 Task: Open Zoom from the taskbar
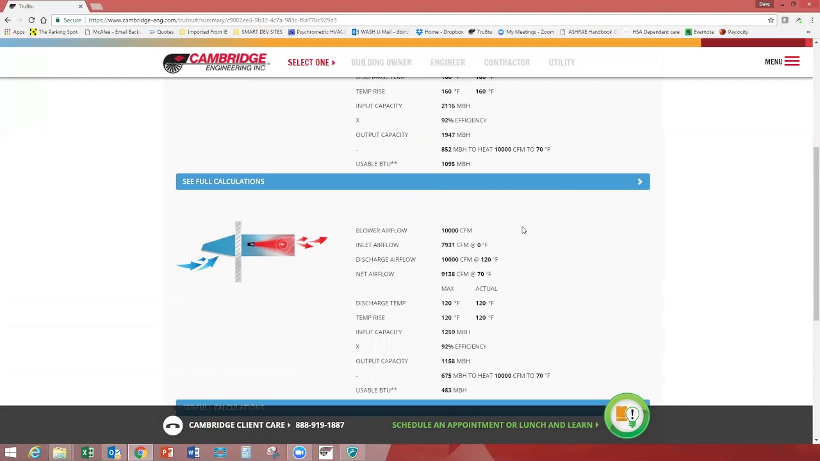click(299, 453)
